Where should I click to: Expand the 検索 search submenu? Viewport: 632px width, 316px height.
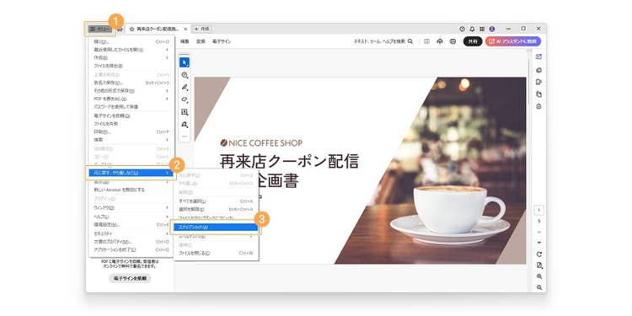(131, 140)
